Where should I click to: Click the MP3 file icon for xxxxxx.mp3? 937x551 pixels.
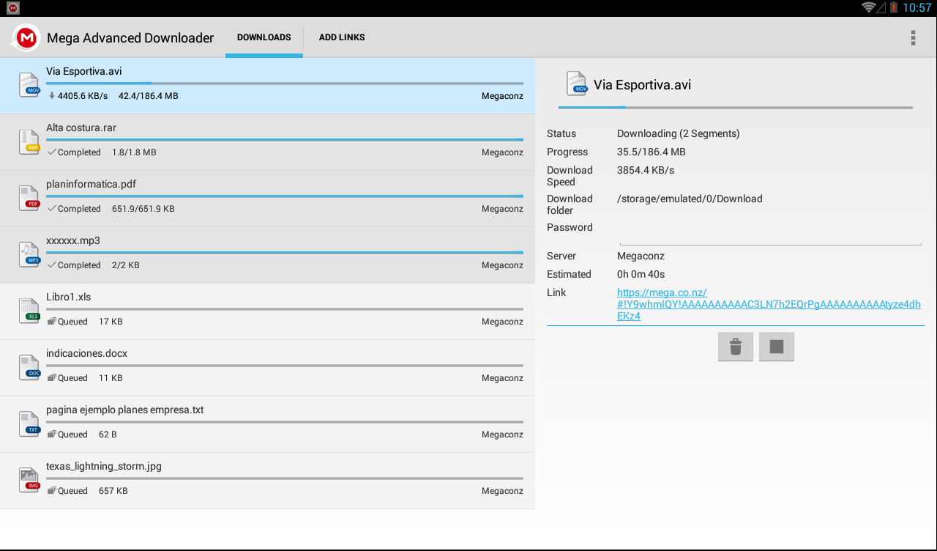[x=29, y=254]
